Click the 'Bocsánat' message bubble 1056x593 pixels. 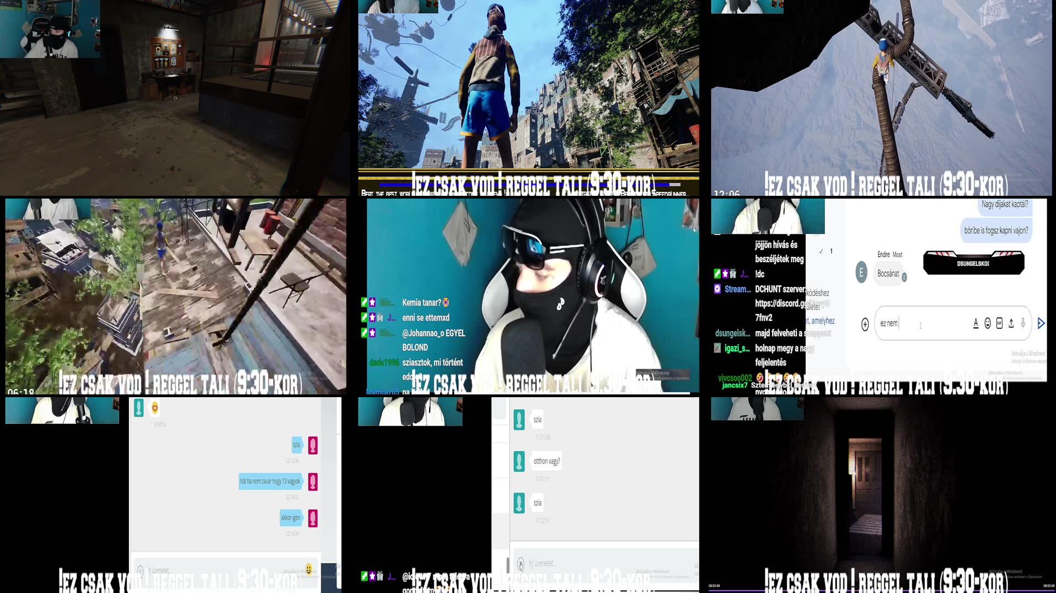click(888, 274)
